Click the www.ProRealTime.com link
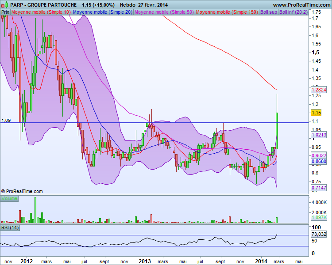The image size is (332, 265). click(302, 5)
